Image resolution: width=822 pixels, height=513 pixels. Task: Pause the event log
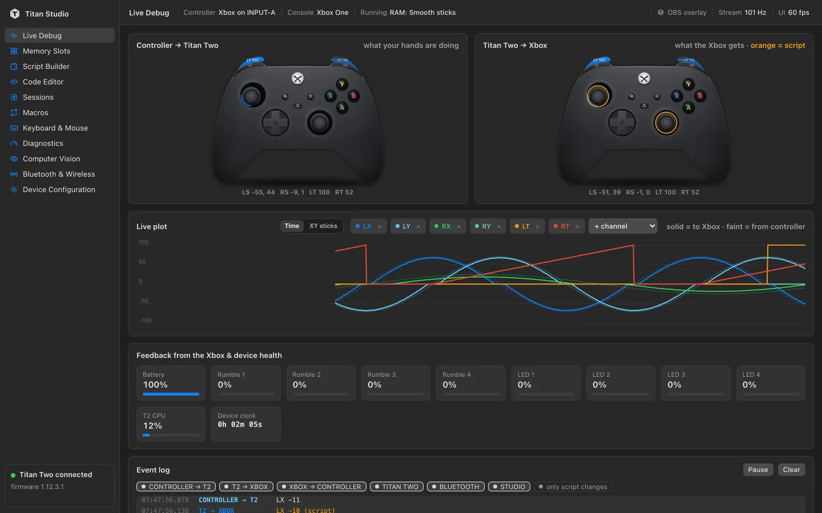[x=758, y=470]
